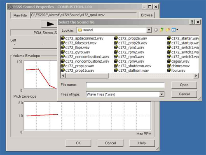
Task: Select c172_flaps.wav file
Action: pyautogui.click(x=75, y=47)
